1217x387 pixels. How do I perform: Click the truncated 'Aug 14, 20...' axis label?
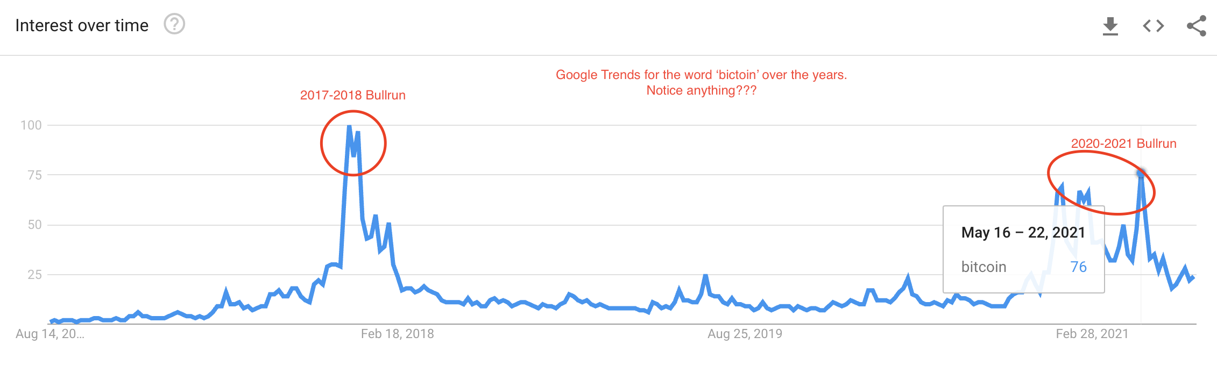pos(50,334)
